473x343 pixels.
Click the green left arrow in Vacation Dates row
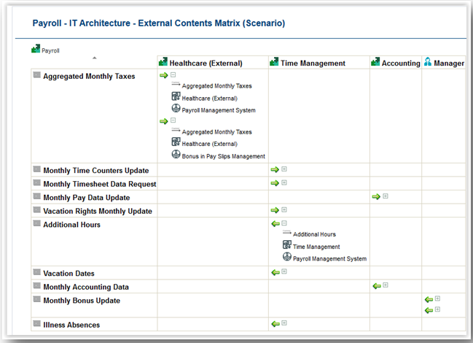coord(275,272)
